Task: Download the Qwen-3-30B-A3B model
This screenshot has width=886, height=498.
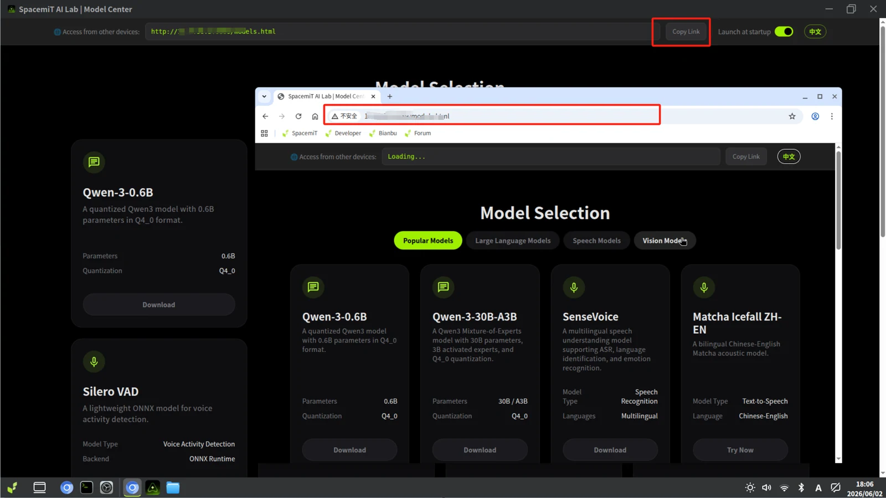Action: [x=480, y=450]
